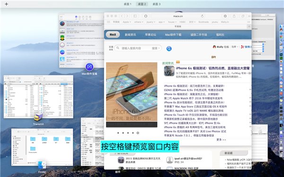Open the DIY link

pos(213,57)
